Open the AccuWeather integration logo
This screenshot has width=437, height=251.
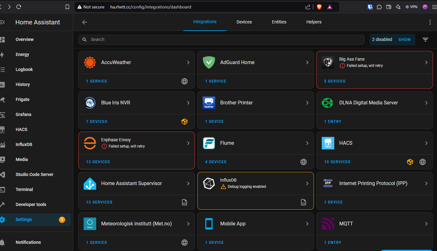click(x=90, y=63)
